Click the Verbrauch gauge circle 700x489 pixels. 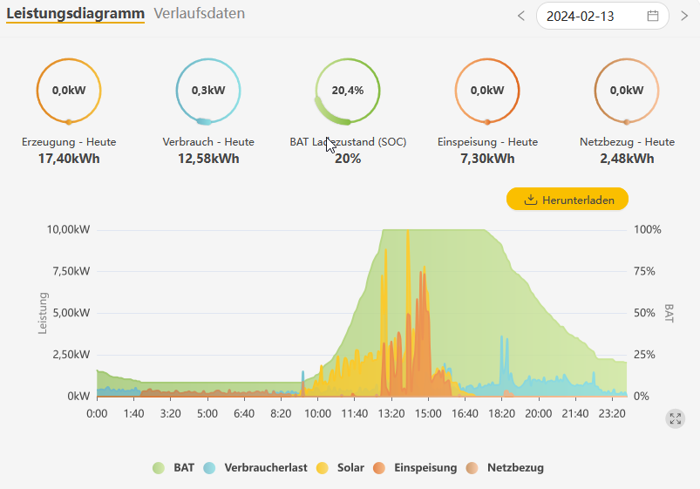click(x=208, y=90)
